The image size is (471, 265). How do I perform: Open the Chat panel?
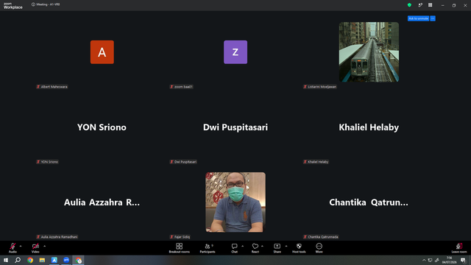234,248
